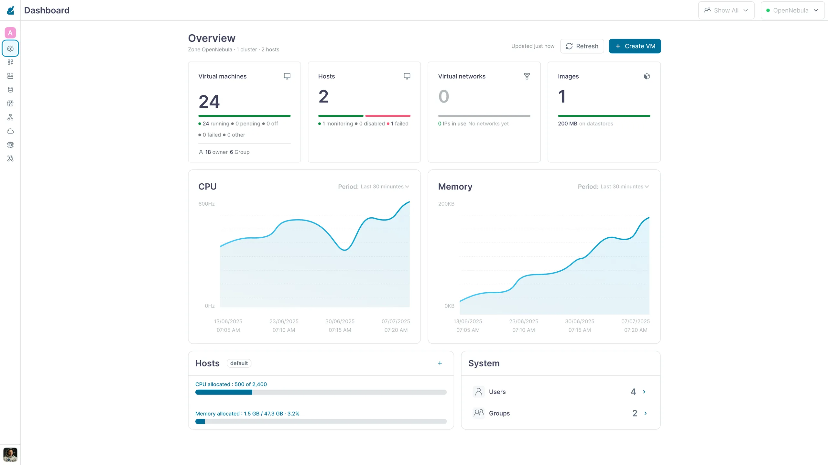828x465 pixels.
Task: Click '18 owner' text in VM card
Action: (x=216, y=152)
